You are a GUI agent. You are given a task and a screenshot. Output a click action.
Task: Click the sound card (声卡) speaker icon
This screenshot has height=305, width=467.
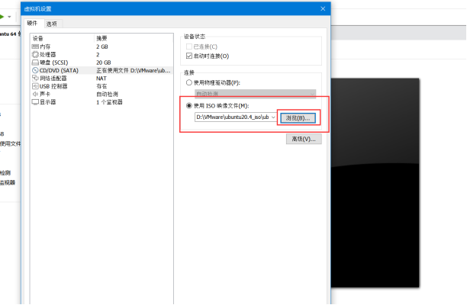click(35, 94)
